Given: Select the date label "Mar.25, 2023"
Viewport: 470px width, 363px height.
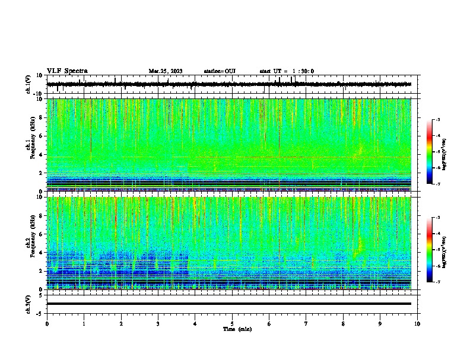Looking at the screenshot, I should (166, 71).
